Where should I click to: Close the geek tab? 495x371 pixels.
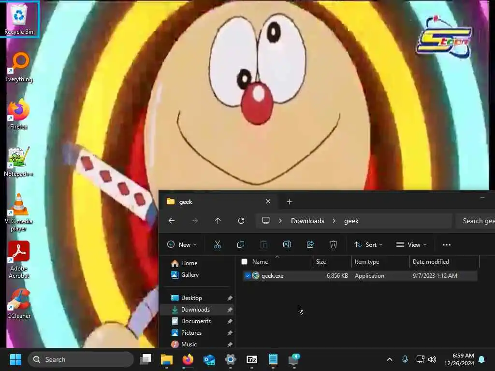tap(268, 201)
